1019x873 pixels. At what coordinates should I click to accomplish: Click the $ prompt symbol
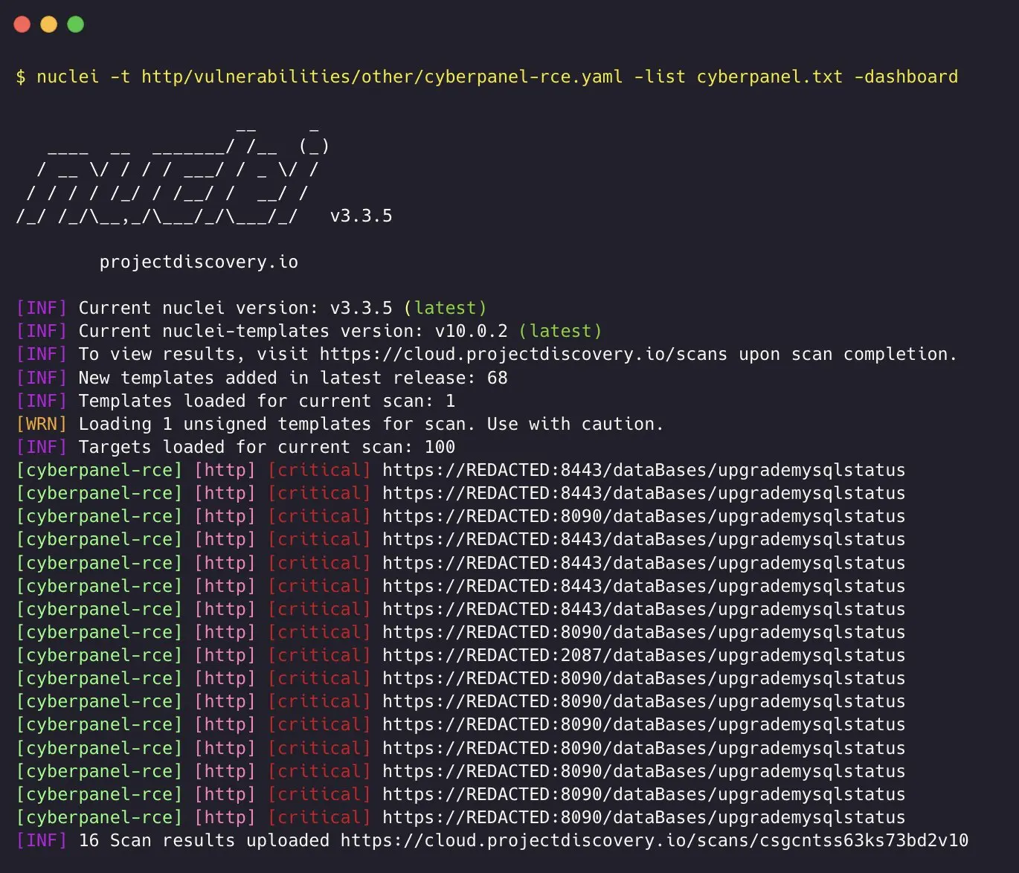[x=21, y=77]
